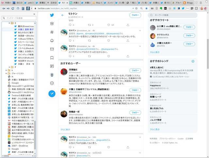The width and height of the screenshot is (209, 158).
Task: Click the browser address bar
Action: (x=84, y=8)
